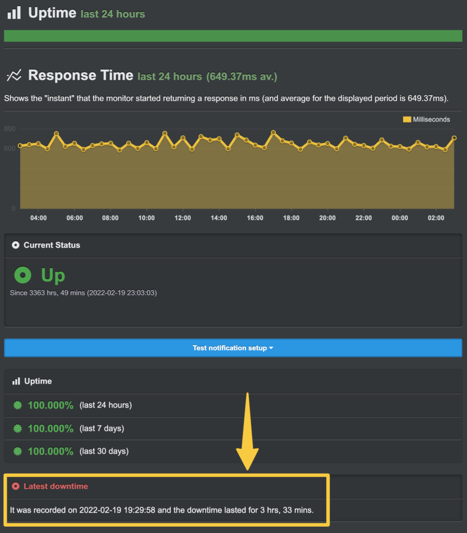Image resolution: width=467 pixels, height=533 pixels.
Task: Click the Response Time heading
Action: click(81, 75)
